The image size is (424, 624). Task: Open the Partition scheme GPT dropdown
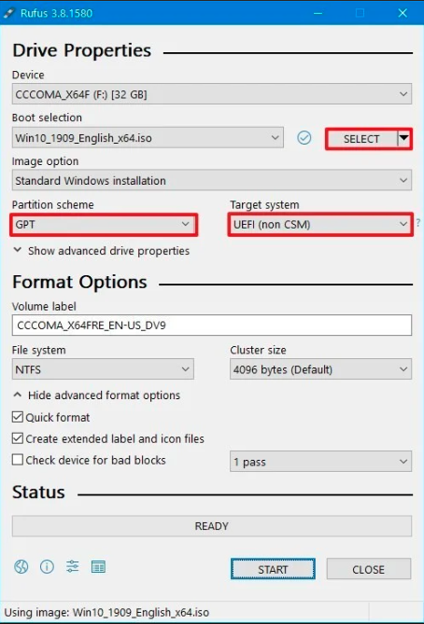[104, 225]
